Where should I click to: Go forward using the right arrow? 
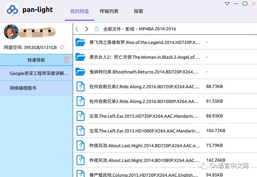coord(86,29)
